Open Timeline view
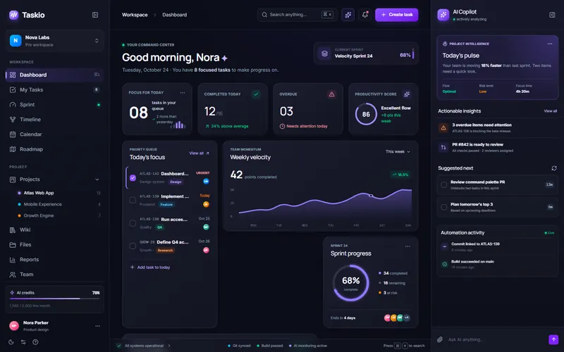 (x=55, y=119)
